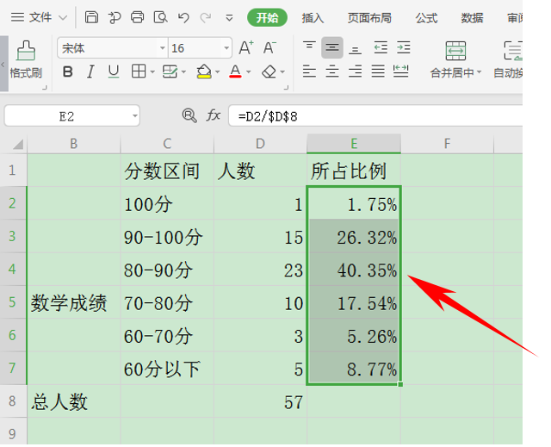551x447 pixels.
Task: Click the cell style table icon
Action: point(170,71)
